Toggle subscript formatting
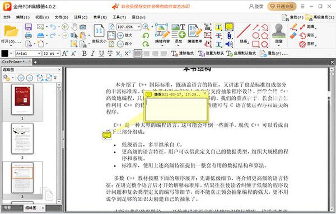The height and width of the screenshot is (214, 336). point(119,54)
